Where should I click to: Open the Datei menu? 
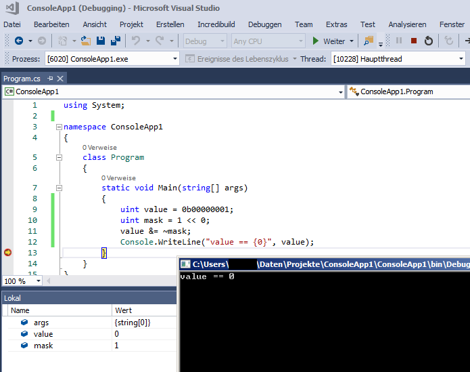tap(12, 24)
